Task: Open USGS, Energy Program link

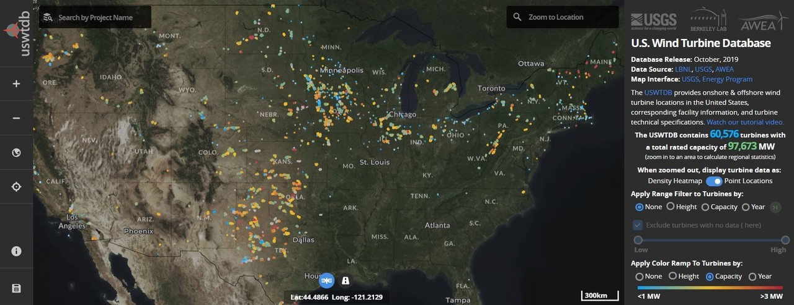Action: (x=717, y=79)
